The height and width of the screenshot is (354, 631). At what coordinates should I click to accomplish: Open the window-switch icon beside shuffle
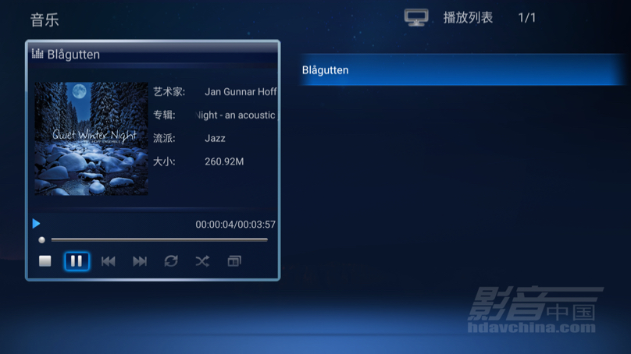234,261
